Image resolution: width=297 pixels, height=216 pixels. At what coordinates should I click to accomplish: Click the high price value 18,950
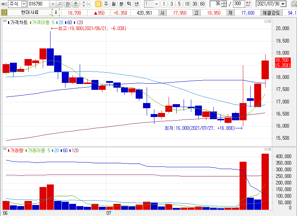(214, 13)
